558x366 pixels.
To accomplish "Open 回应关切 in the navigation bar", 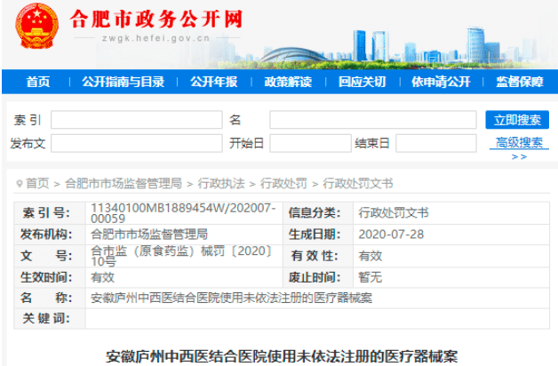I will (x=362, y=82).
